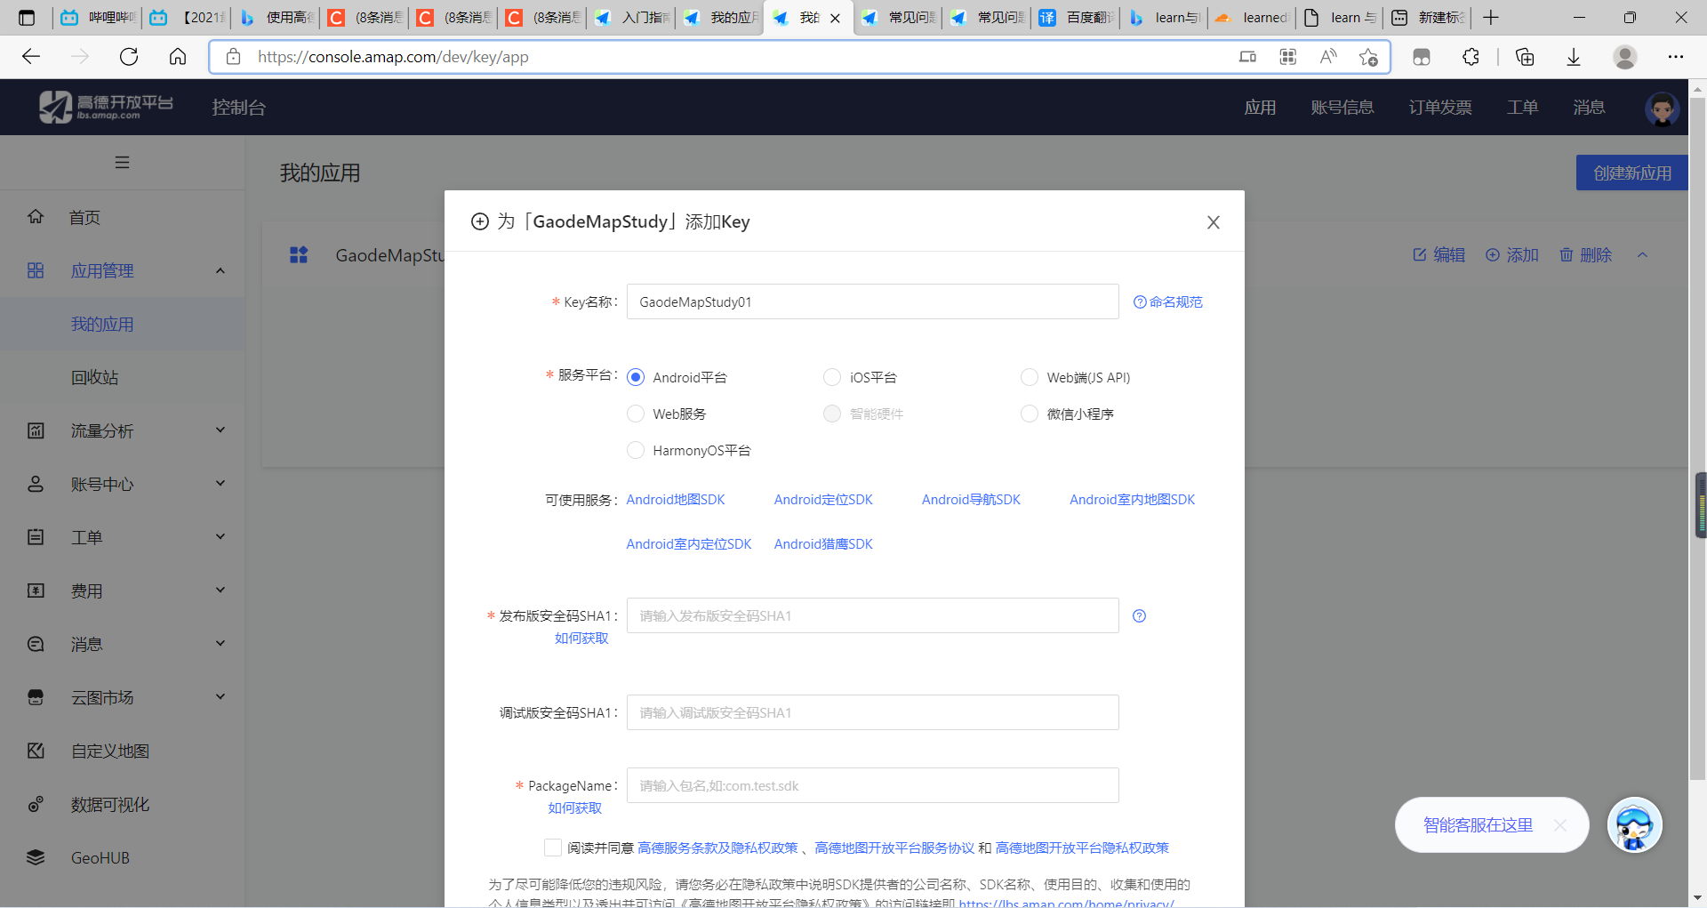The image size is (1707, 908).
Task: Select Web端(JS API) radio button
Action: click(x=1030, y=377)
